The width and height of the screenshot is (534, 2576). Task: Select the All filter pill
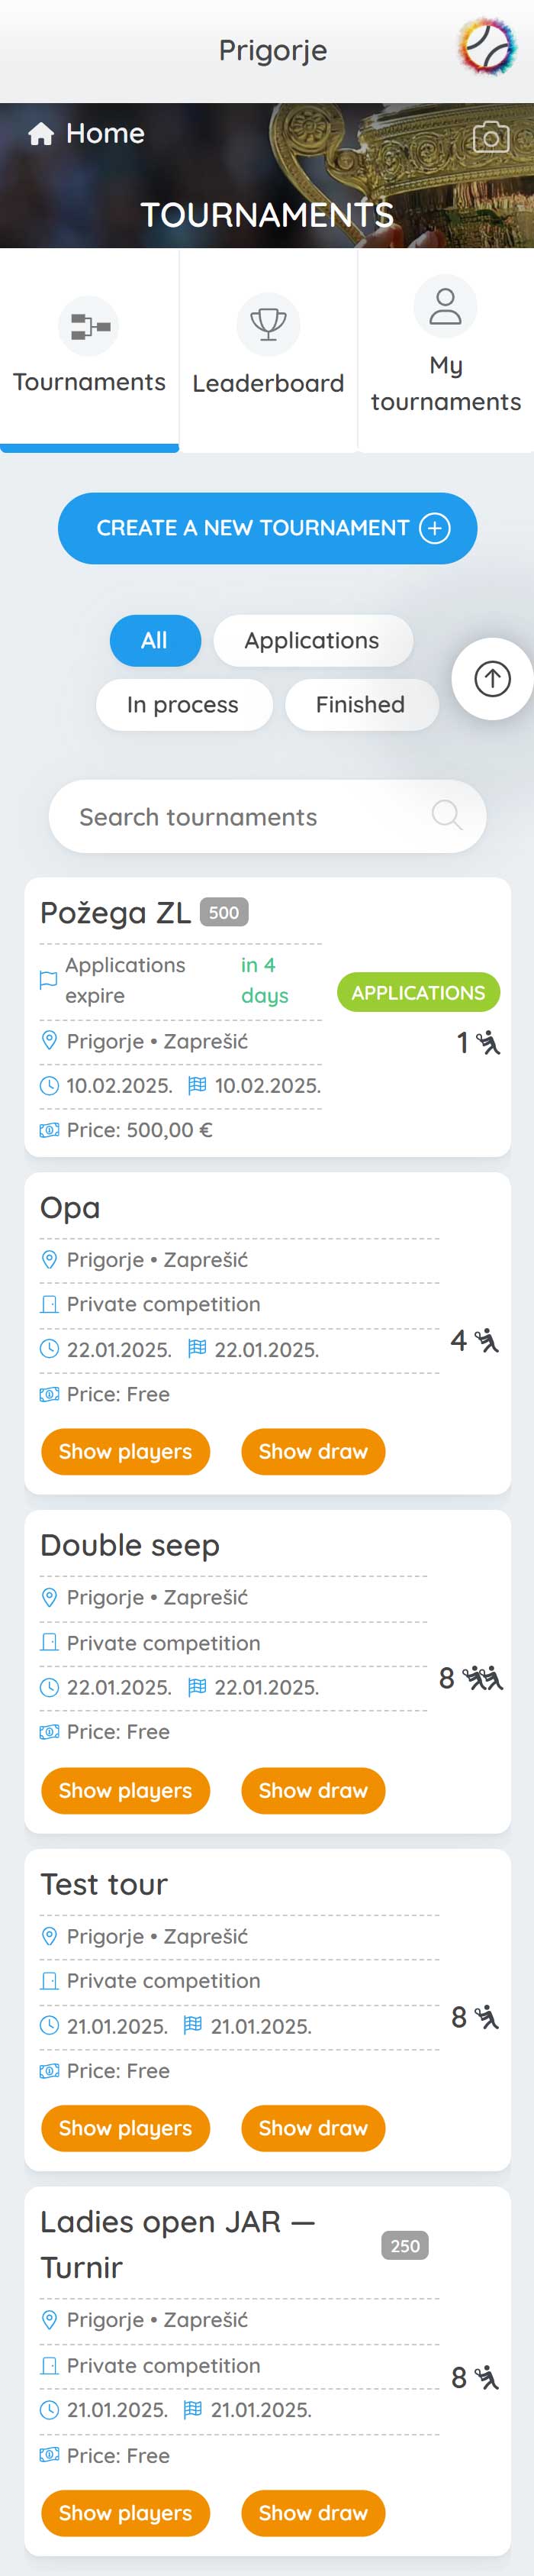coord(155,640)
